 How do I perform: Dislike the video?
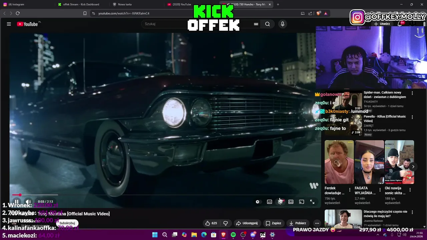226,223
